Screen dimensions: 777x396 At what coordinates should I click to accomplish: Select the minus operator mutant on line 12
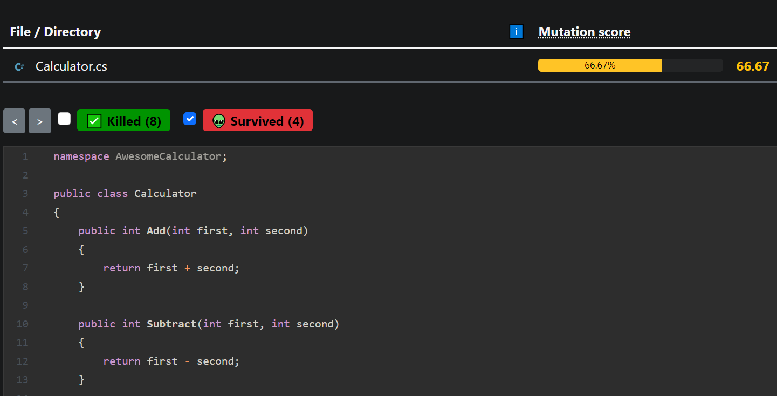point(187,361)
